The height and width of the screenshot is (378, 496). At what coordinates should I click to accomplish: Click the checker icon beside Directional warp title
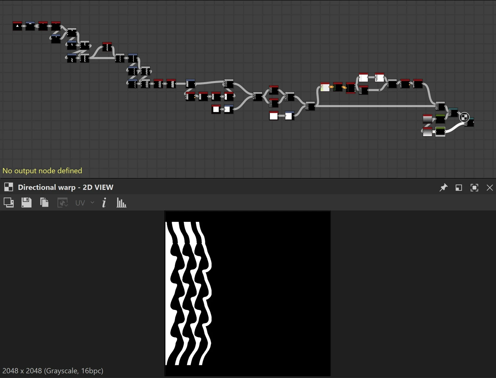pos(9,187)
